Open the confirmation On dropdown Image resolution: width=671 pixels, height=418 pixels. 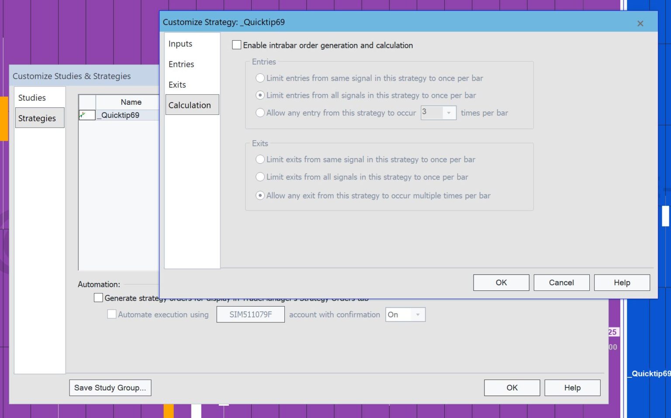[417, 314]
